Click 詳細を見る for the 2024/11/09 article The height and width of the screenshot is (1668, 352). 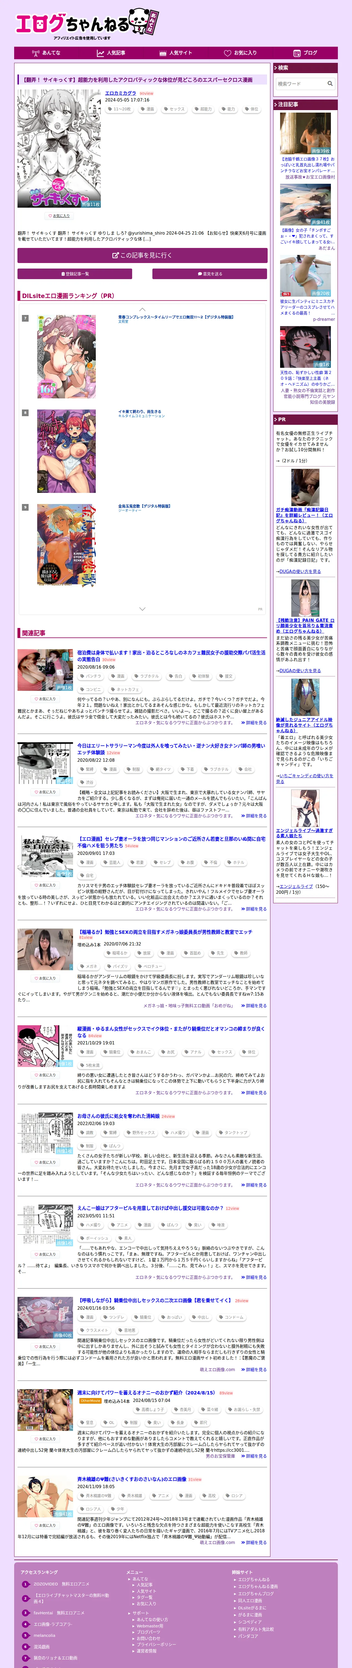click(254, 1542)
